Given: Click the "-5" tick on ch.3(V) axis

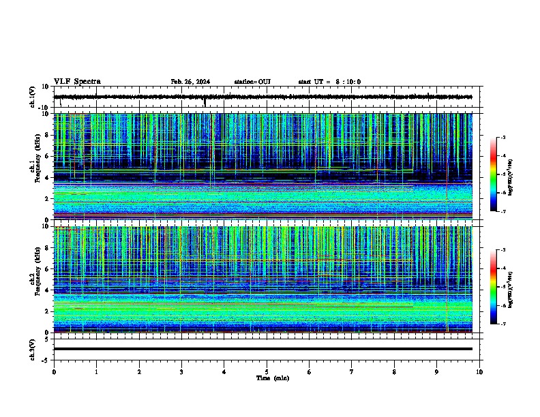Looking at the screenshot, I should click(45, 360).
